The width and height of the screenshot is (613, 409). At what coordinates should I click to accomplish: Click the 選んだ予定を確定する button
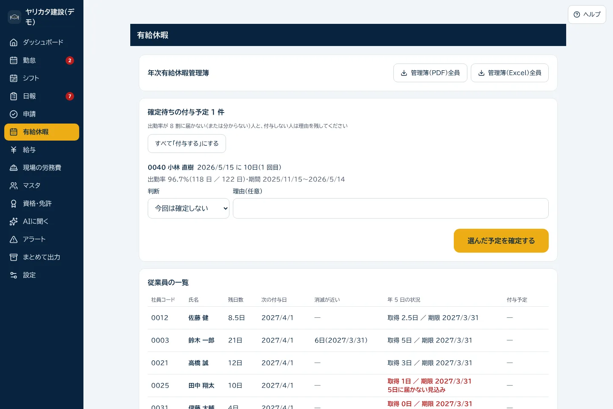[501, 241]
